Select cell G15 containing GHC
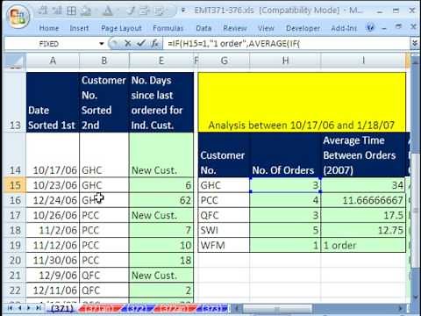The image size is (421, 316). pyautogui.click(x=224, y=185)
